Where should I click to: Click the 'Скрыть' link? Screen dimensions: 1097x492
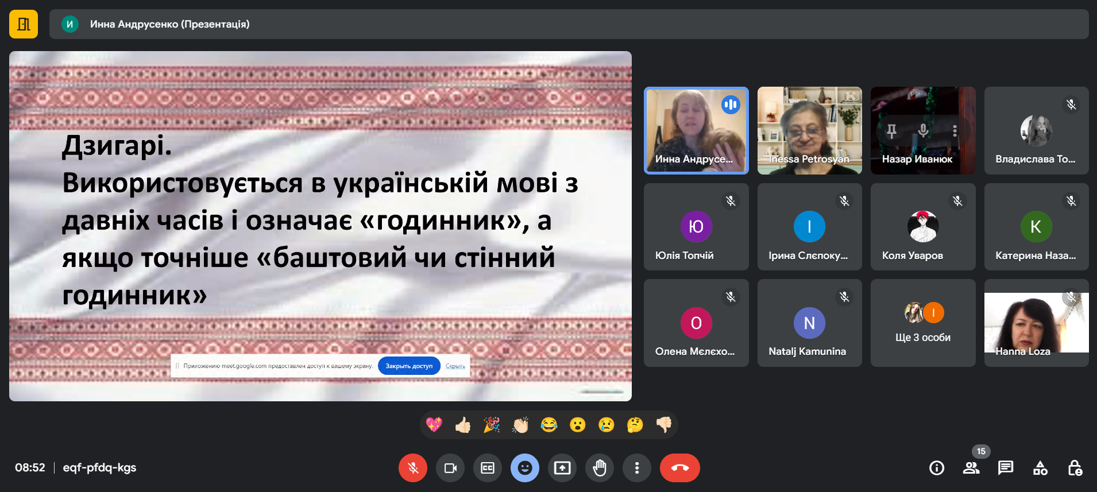point(455,366)
